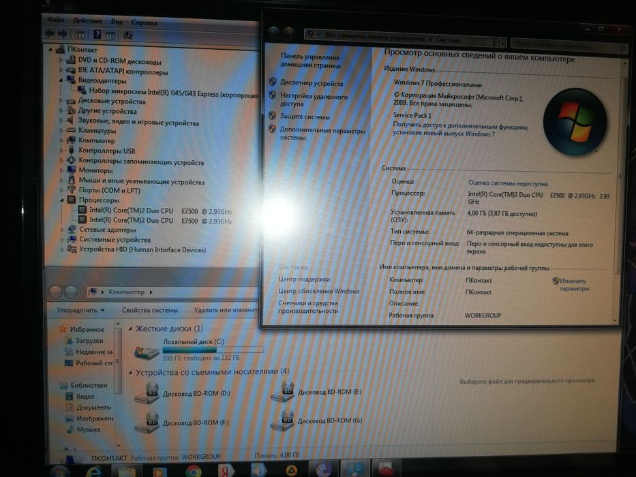Collapse the Видеоадаптеры node

click(x=61, y=80)
